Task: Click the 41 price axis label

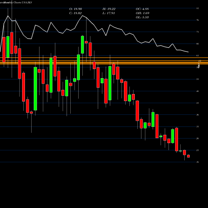Action: pyautogui.click(x=198, y=103)
